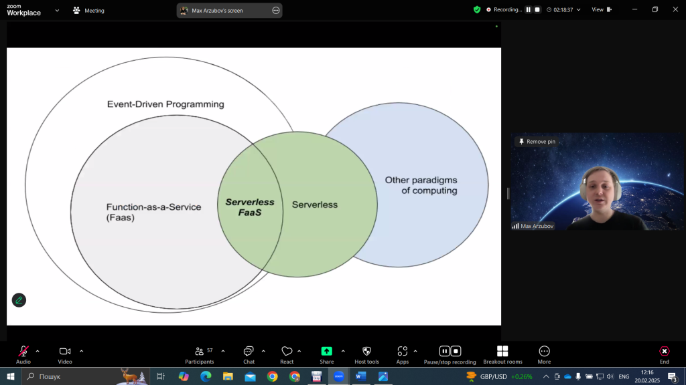
Task: Pause the recording in top bar
Action: [x=528, y=10]
